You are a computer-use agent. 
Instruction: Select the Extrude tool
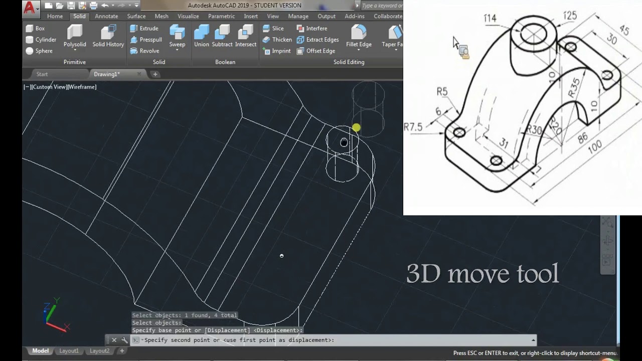pyautogui.click(x=144, y=29)
